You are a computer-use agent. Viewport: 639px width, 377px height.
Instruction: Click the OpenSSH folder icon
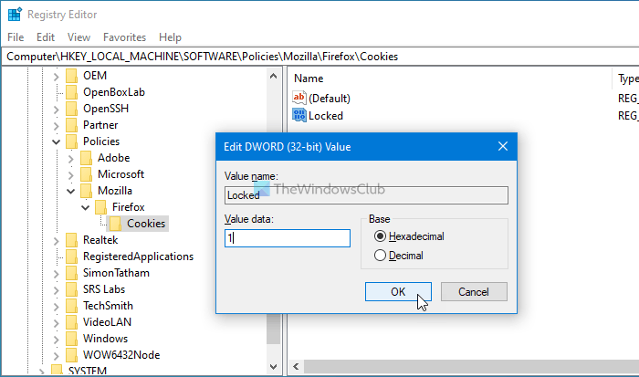[71, 109]
